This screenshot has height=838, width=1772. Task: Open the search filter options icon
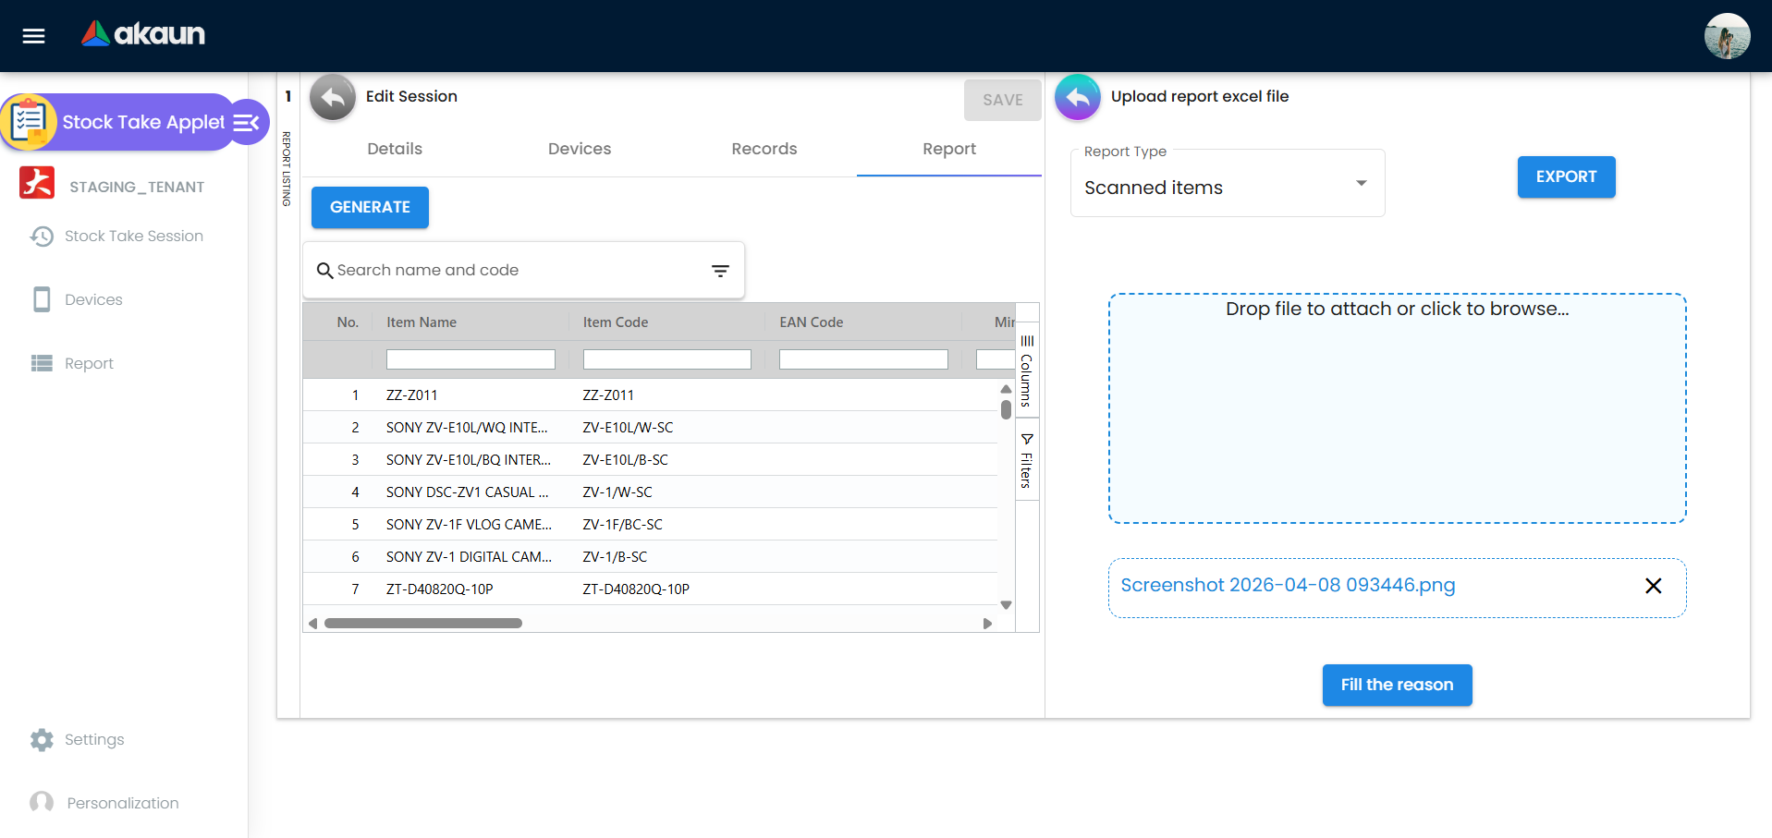click(x=720, y=271)
